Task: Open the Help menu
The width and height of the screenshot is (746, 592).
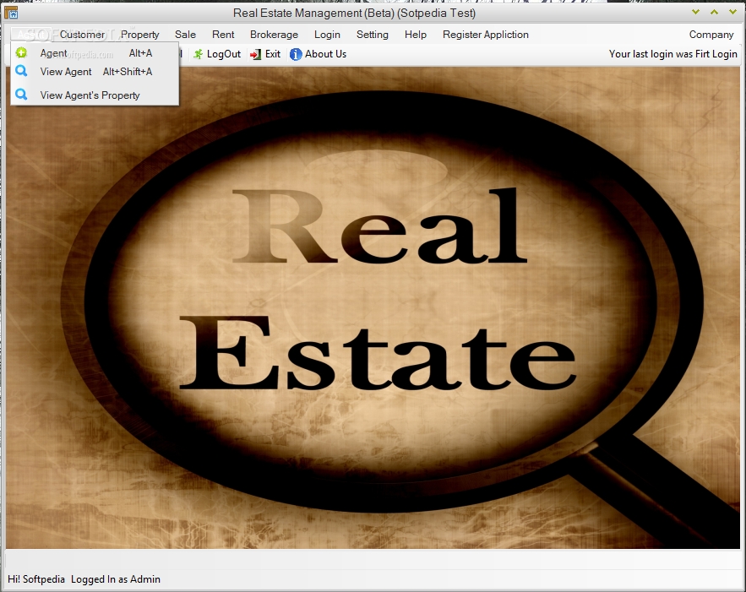Action: (x=416, y=35)
